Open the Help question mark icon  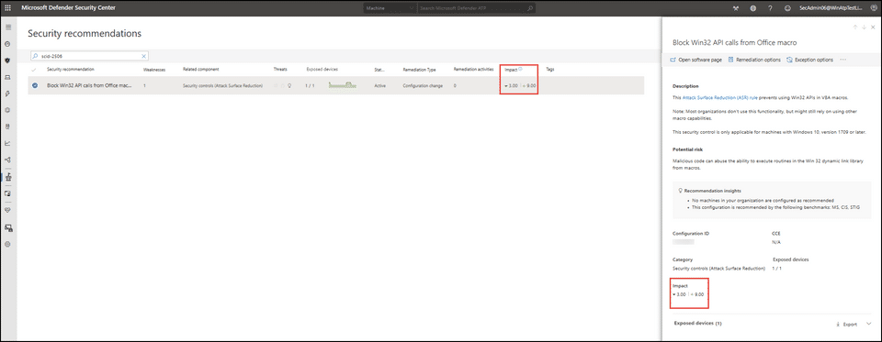pyautogui.click(x=770, y=8)
